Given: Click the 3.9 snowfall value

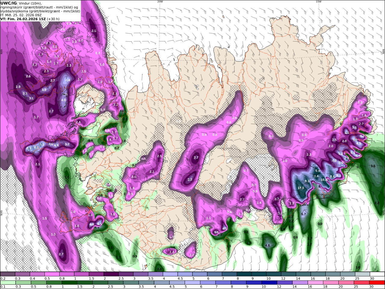Looking at the screenshot, I should click(44, 90).
